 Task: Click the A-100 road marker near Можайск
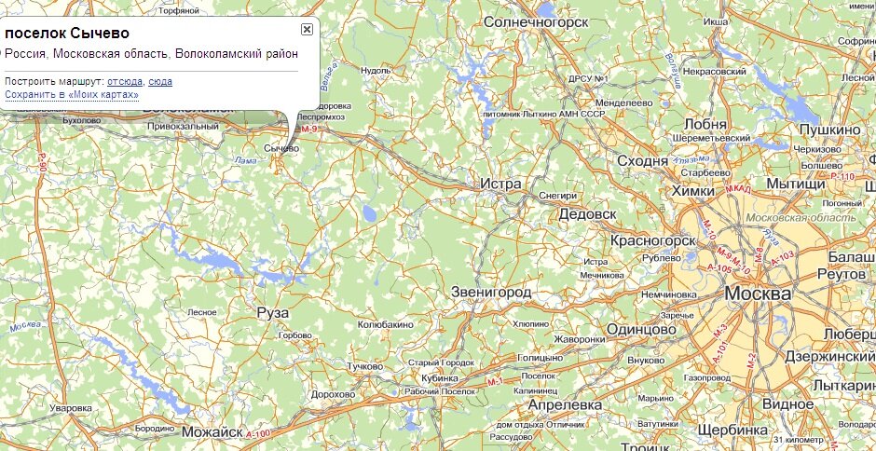(257, 433)
